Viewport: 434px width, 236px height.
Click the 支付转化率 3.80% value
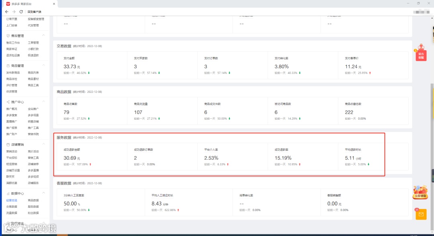(281, 66)
